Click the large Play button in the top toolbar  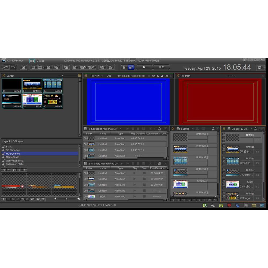(144, 67)
